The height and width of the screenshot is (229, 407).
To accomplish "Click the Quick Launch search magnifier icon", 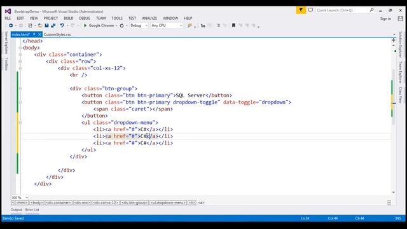I will click(371, 10).
